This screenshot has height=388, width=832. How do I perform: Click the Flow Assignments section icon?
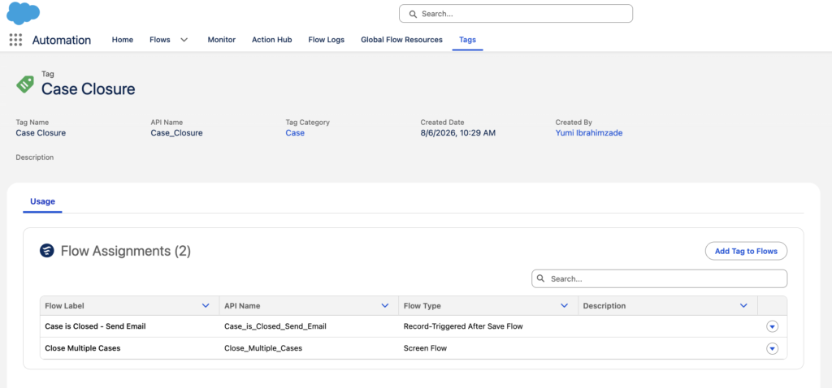click(47, 251)
